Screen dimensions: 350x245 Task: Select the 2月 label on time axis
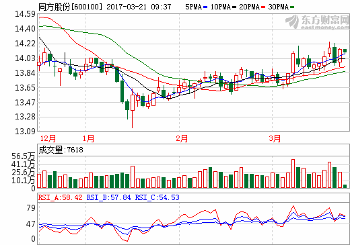[x=182, y=138]
